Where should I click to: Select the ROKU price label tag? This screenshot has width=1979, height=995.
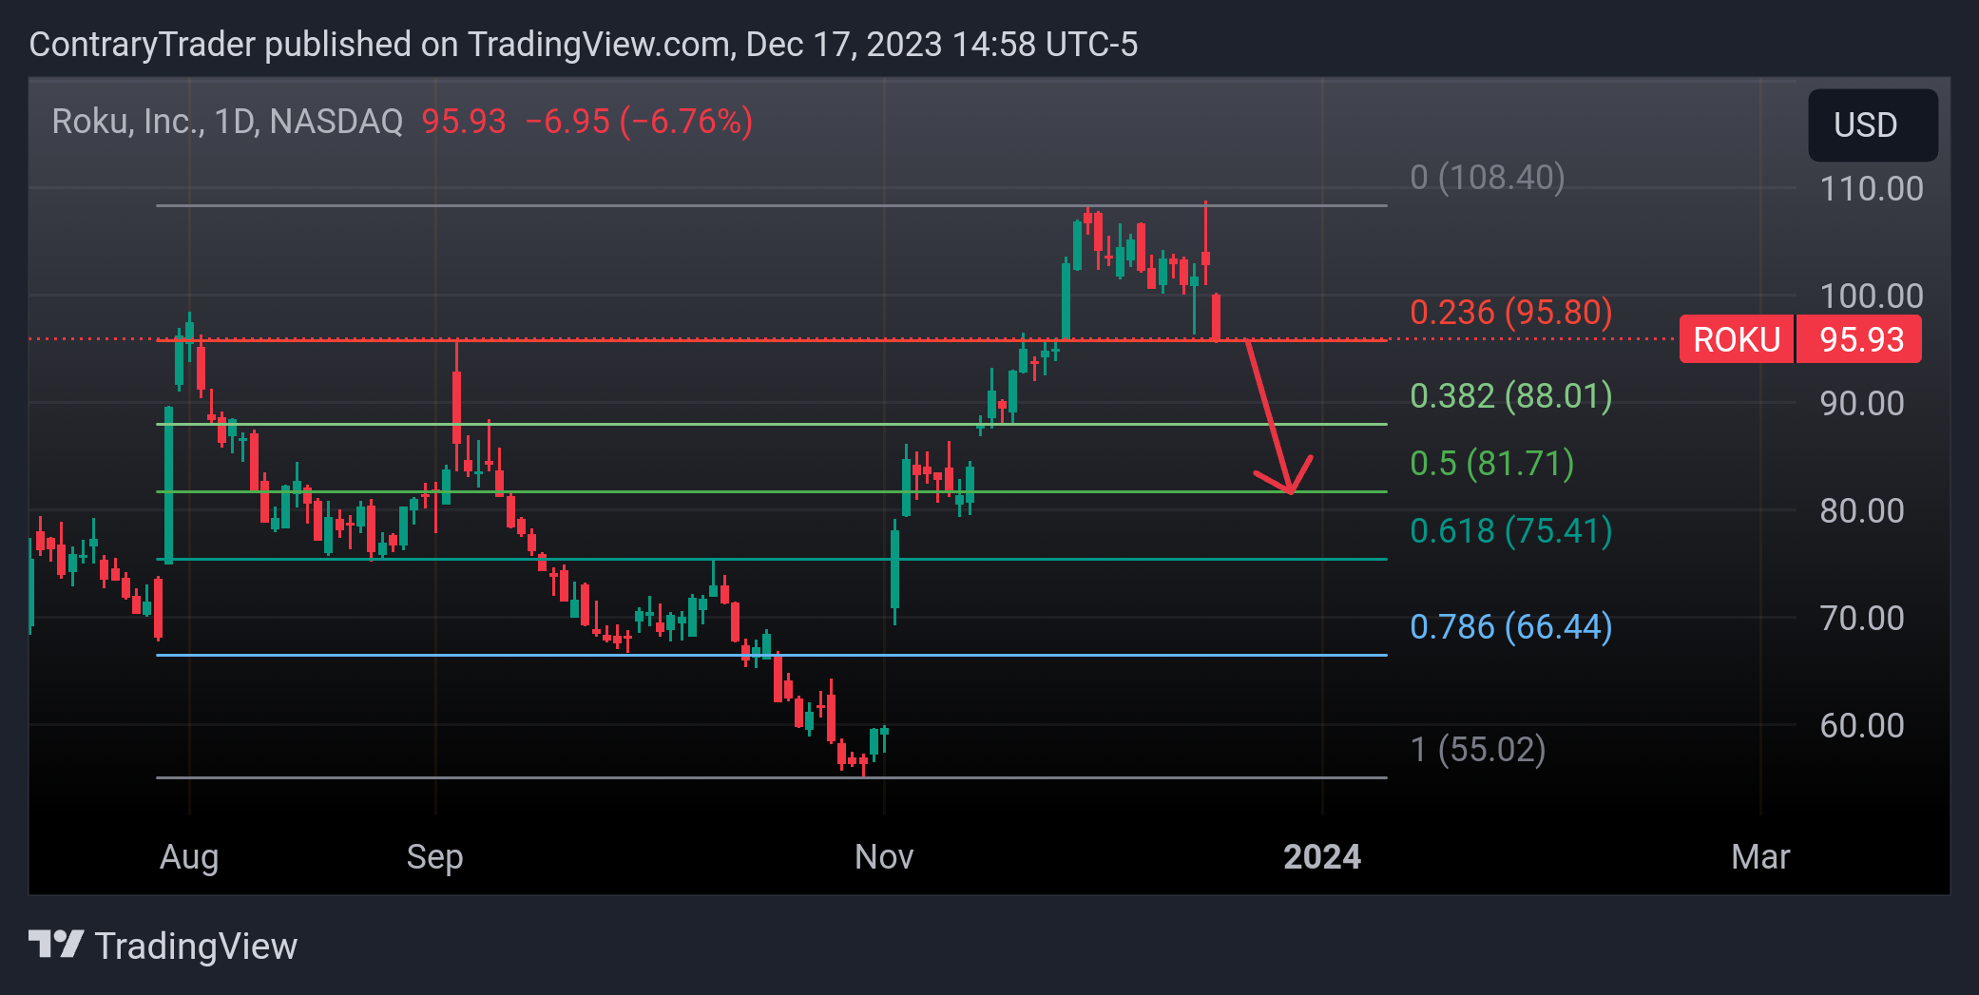pos(1736,339)
